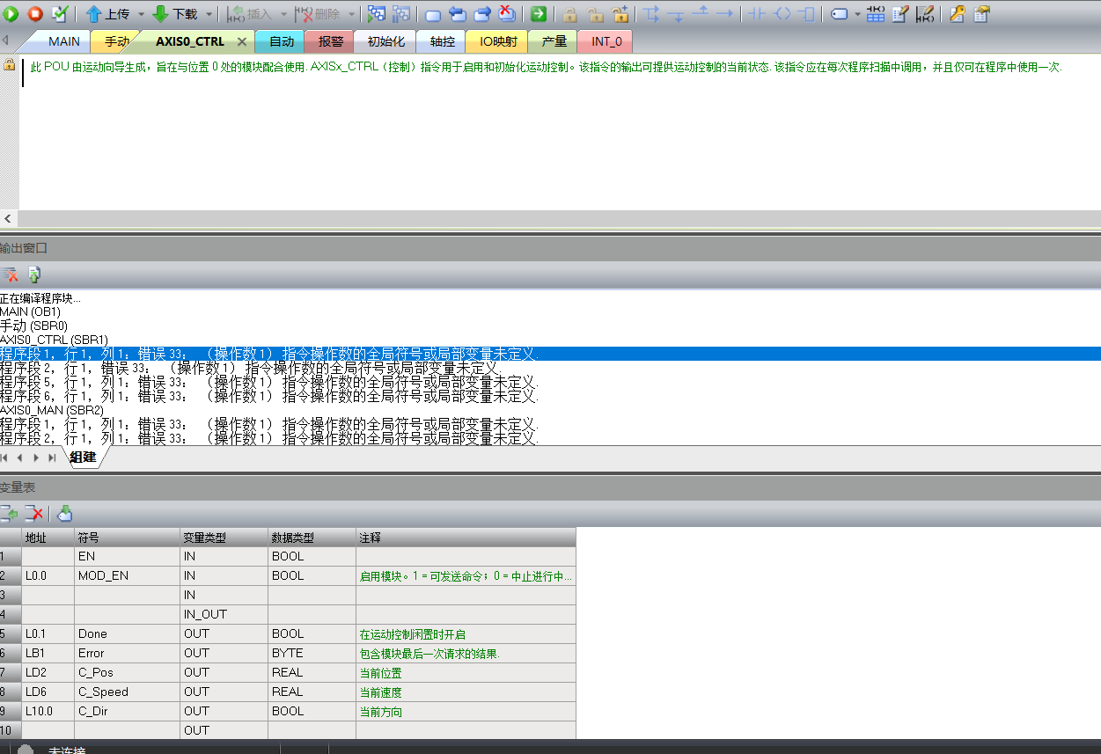Image resolution: width=1101 pixels, height=754 pixels.
Task: Close the AXIS0_CTRL tab
Action: pyautogui.click(x=242, y=41)
